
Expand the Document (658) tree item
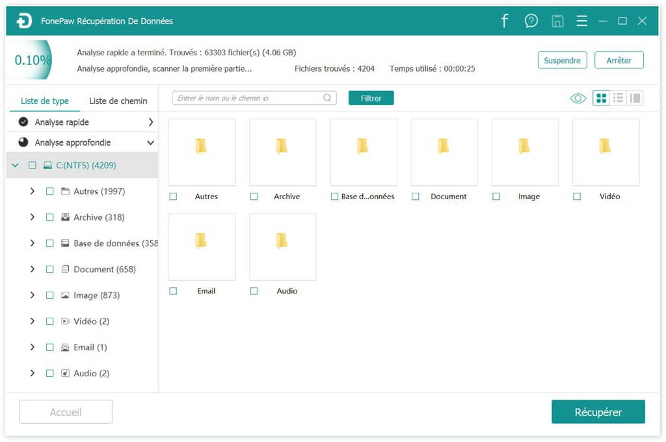[x=33, y=269]
